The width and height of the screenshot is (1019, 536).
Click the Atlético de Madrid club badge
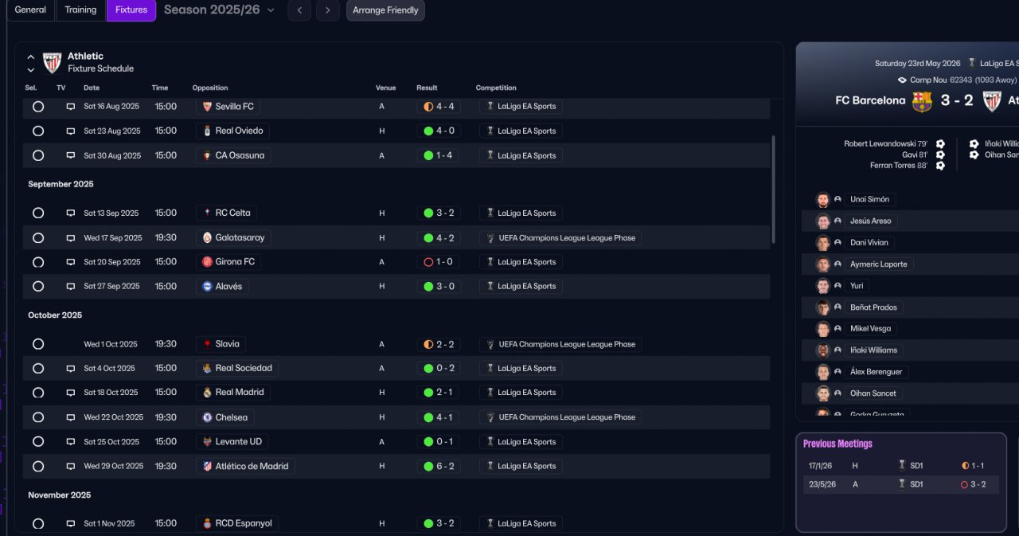point(207,466)
